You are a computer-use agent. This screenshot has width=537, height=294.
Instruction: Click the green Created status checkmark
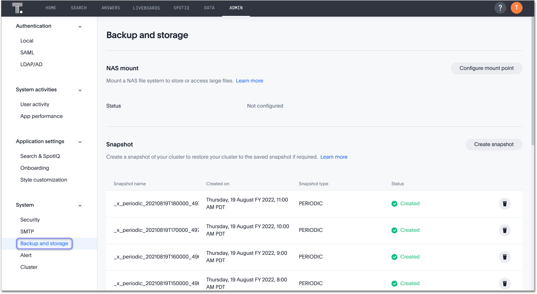(x=394, y=203)
